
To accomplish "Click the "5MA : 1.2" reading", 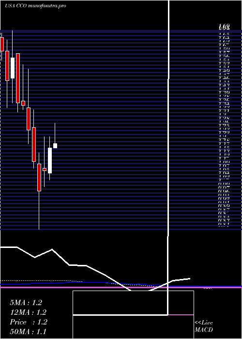I will point(26,303).
